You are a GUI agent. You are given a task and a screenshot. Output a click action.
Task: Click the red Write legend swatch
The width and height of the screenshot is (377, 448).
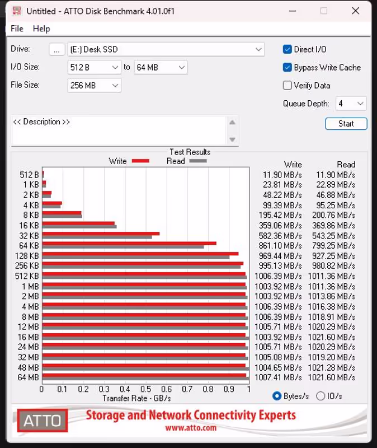140,161
